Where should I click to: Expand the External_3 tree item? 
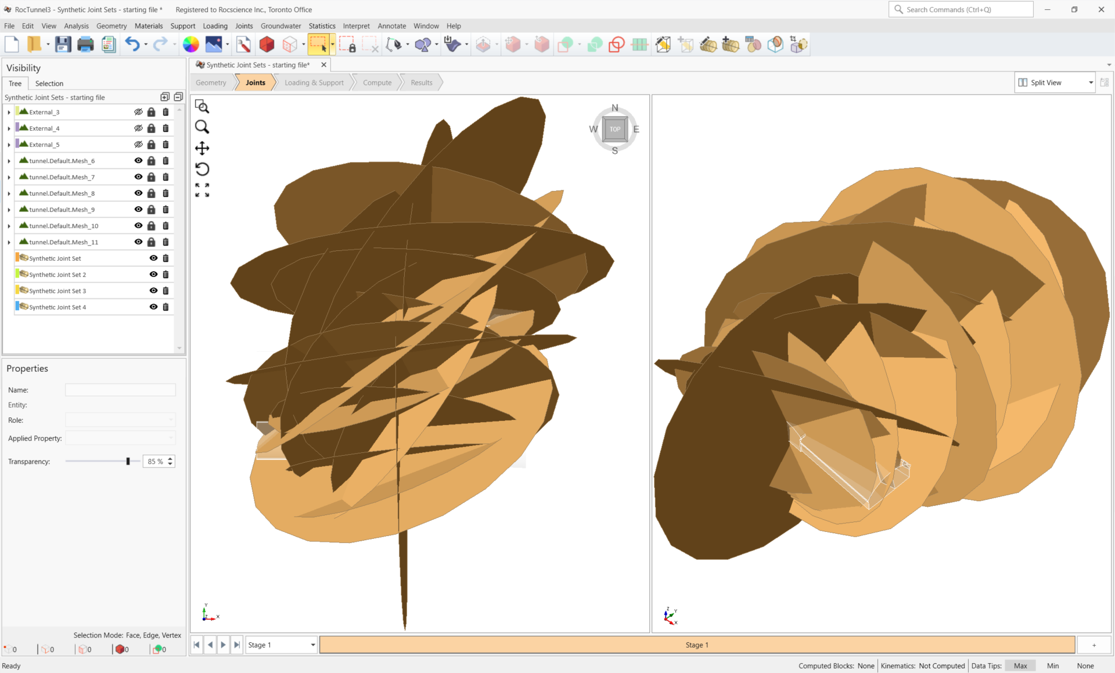click(x=8, y=111)
